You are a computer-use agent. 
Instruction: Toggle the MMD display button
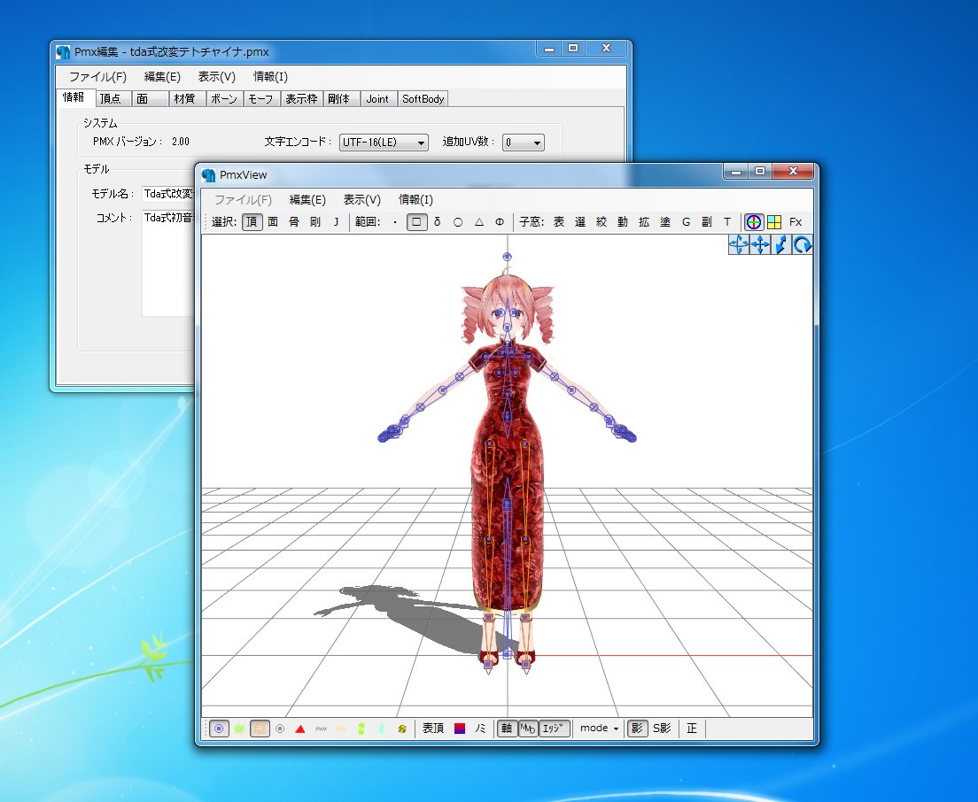[x=528, y=728]
